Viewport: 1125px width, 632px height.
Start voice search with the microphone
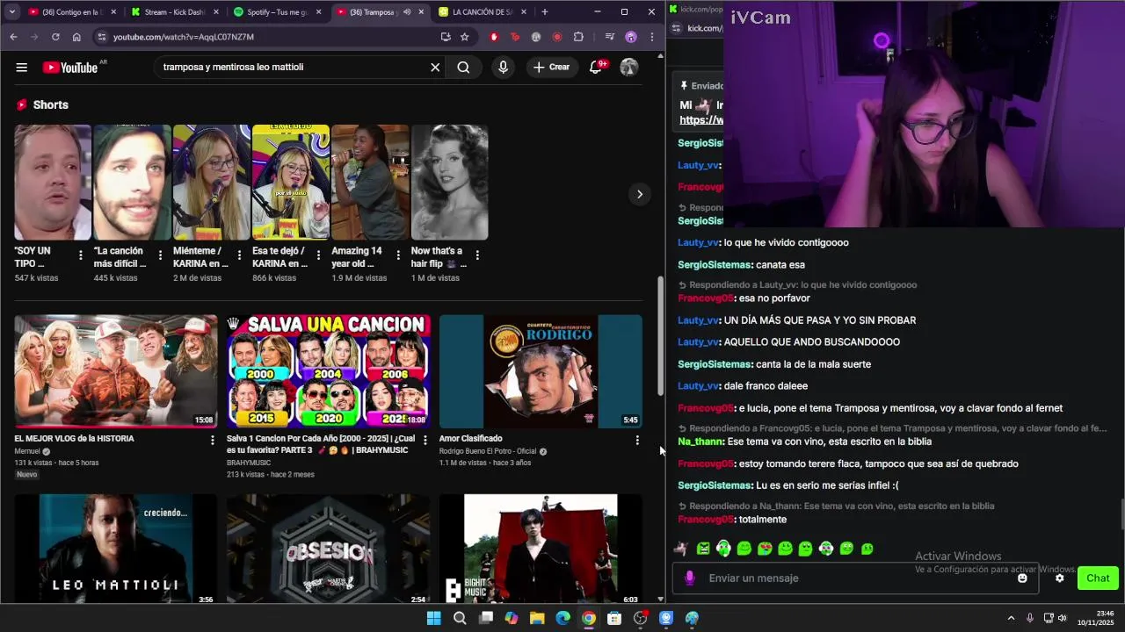coord(503,68)
